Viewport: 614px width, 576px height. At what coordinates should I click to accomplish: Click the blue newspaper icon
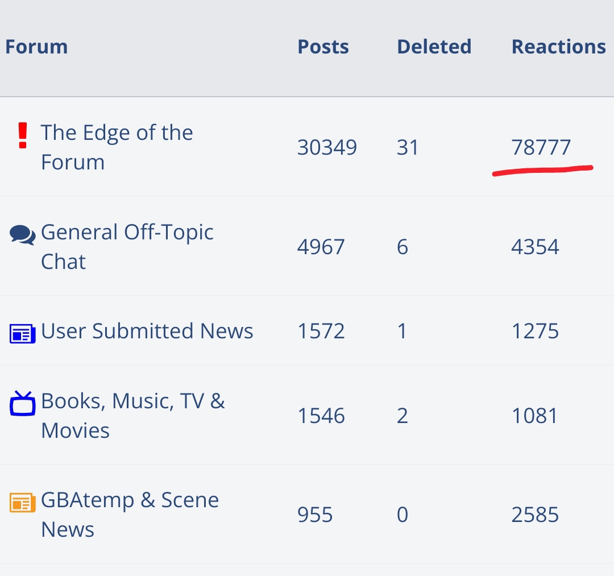click(22, 333)
